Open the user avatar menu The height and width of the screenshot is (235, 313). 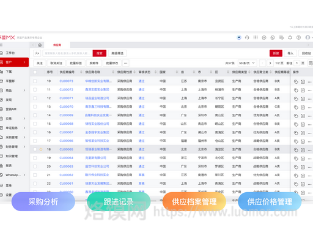(x=308, y=37)
